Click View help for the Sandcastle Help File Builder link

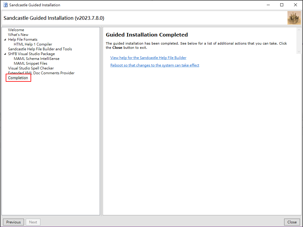[x=148, y=57]
